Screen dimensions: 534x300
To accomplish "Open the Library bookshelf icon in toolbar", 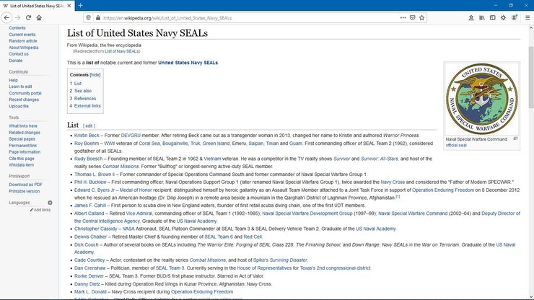I will (481, 18).
